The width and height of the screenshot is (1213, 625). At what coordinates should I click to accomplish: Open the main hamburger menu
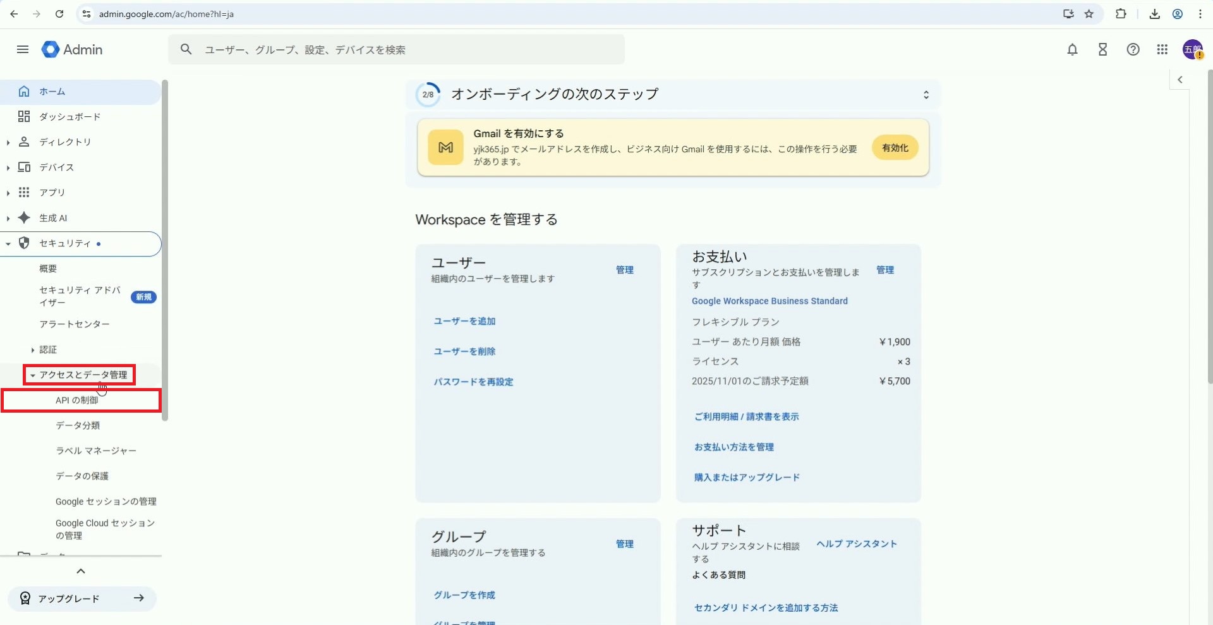(x=23, y=49)
